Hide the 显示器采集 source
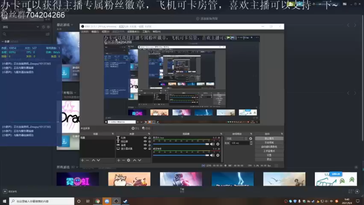This screenshot has height=205, width=364. point(145,149)
